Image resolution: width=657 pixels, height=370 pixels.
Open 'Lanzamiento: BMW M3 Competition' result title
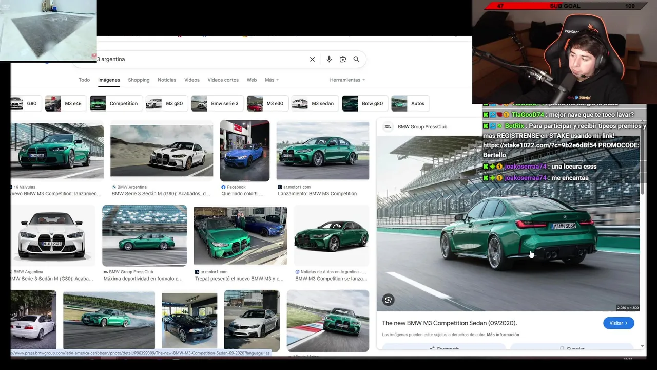317,194
